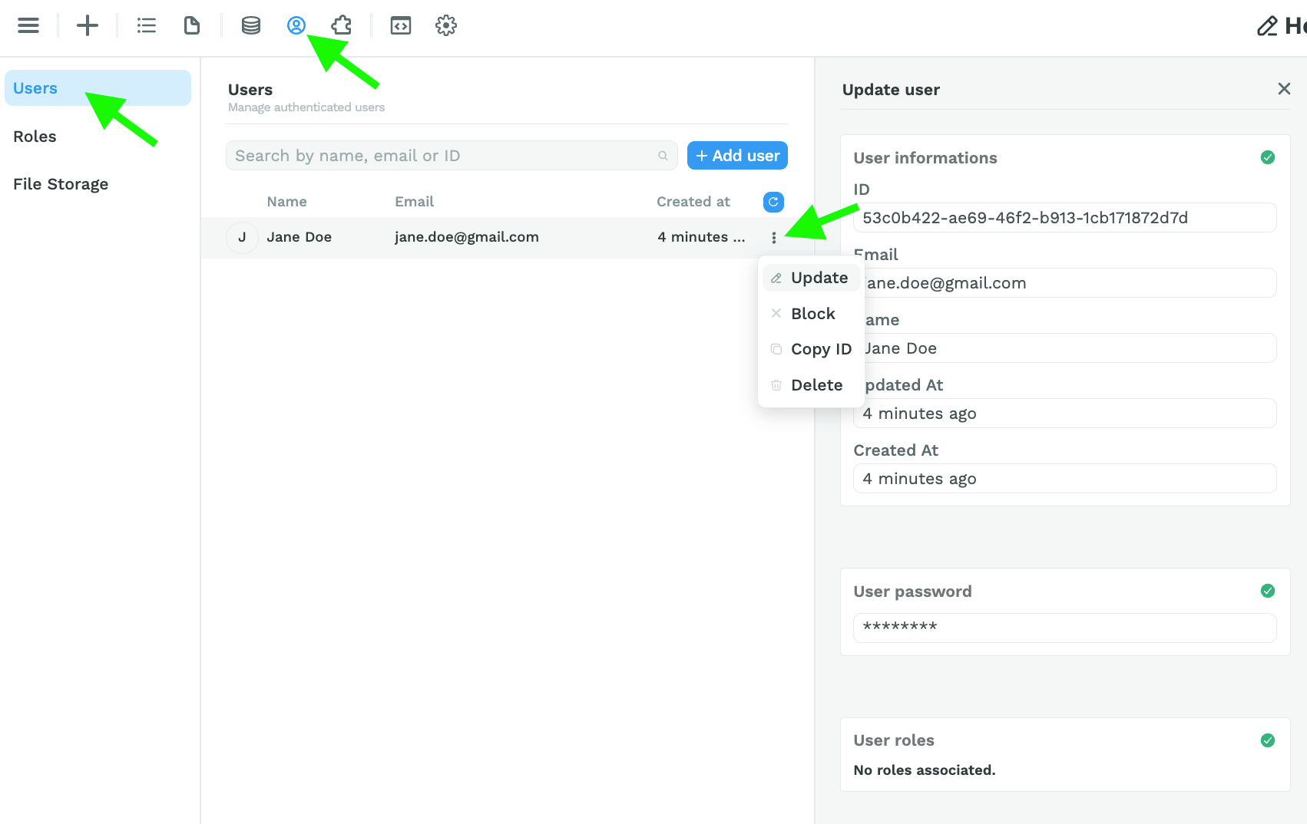Click the User password field
1307x824 pixels.
point(1064,628)
